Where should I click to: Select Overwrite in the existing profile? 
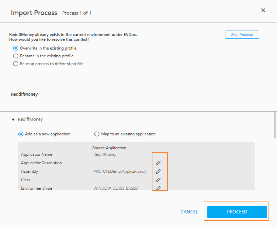point(16,48)
